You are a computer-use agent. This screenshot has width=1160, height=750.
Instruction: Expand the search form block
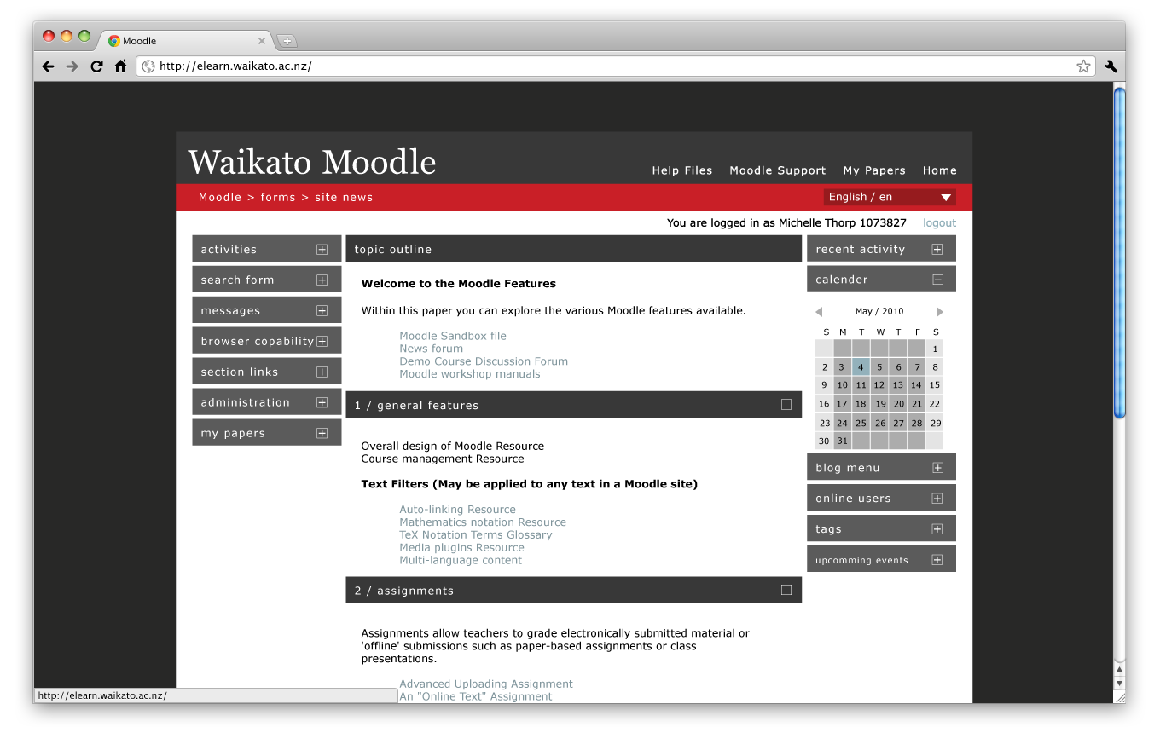[322, 280]
